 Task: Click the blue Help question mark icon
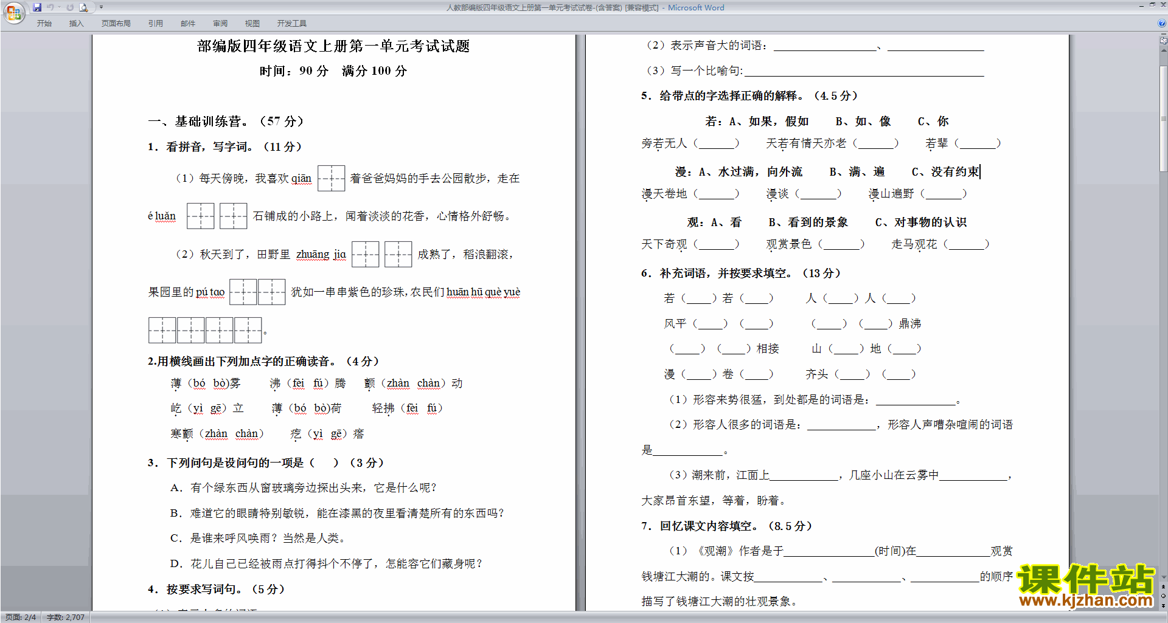1162,23
